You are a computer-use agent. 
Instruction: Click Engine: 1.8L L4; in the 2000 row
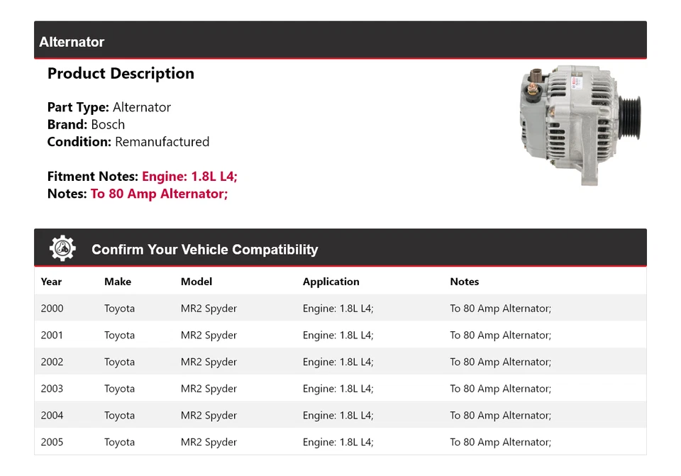tap(338, 309)
